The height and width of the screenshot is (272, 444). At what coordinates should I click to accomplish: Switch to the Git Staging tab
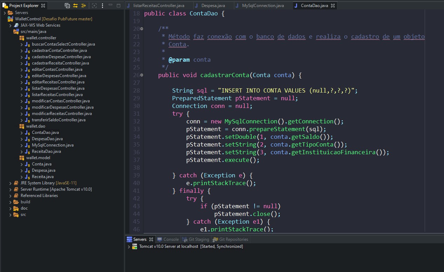click(x=199, y=239)
